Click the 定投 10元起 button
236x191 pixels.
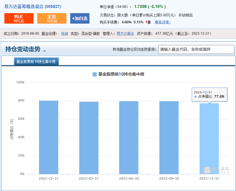(52, 18)
